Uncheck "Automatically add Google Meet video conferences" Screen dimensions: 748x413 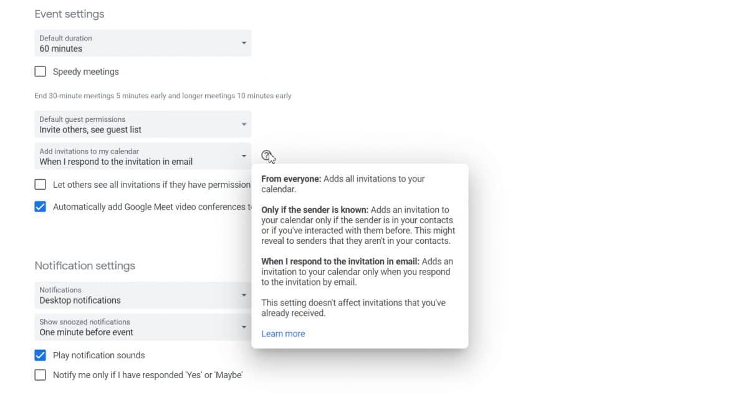pyautogui.click(x=40, y=206)
